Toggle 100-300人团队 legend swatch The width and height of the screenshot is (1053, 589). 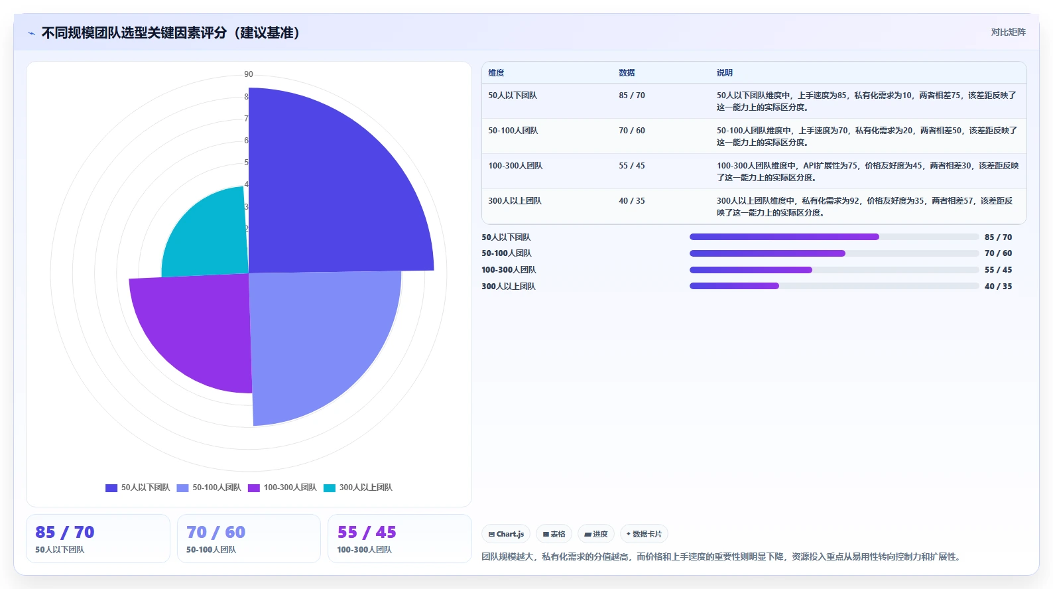[x=254, y=488]
